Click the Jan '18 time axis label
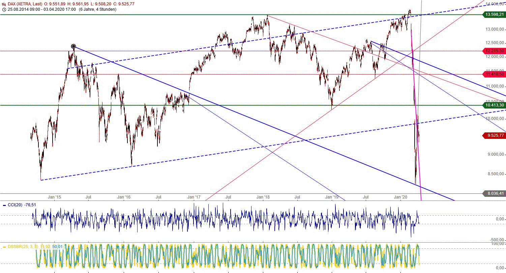 click(x=263, y=196)
